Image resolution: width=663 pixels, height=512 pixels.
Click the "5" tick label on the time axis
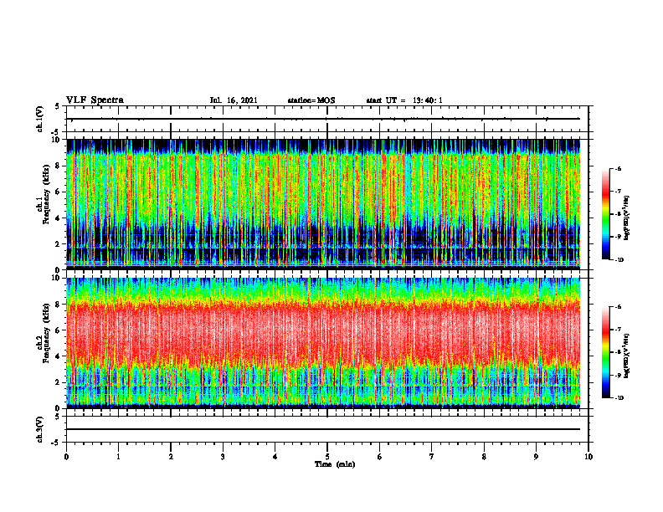point(327,457)
